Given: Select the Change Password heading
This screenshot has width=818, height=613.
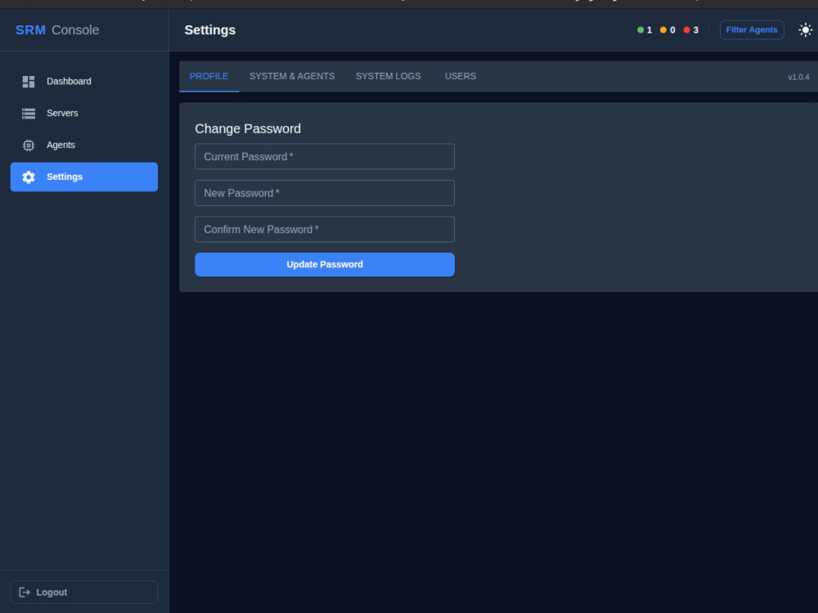Looking at the screenshot, I should click(x=248, y=129).
